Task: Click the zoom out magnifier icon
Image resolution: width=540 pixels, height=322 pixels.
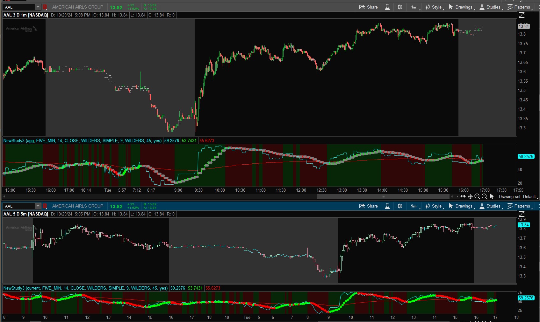Action: 484,196
